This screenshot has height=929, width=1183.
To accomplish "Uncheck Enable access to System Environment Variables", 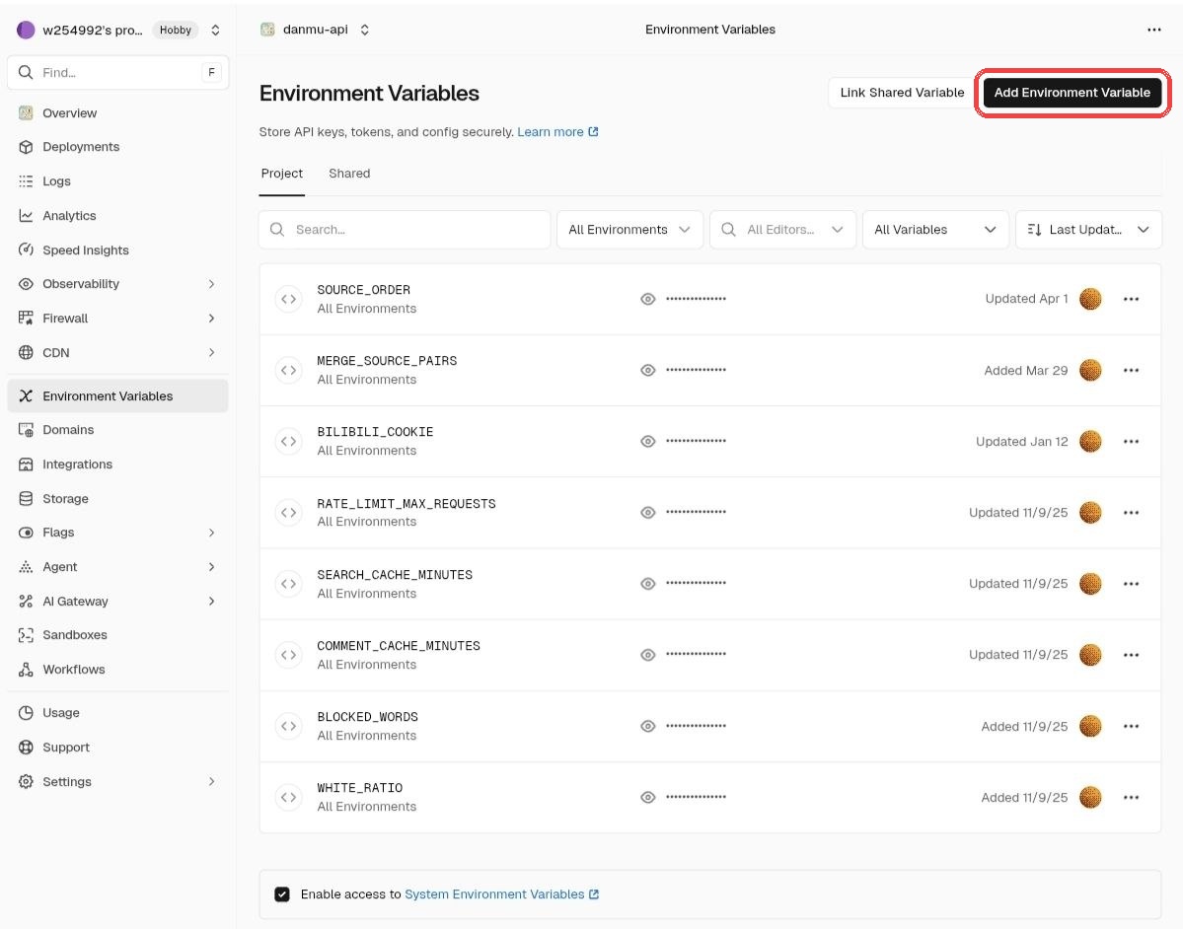I will 282,894.
